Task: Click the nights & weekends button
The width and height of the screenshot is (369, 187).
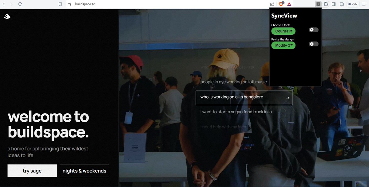Action: [x=84, y=171]
